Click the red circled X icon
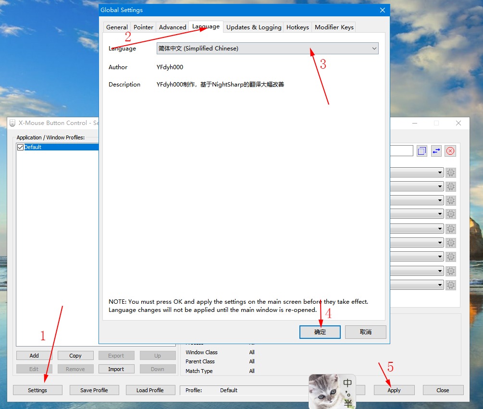483x409 pixels. click(450, 151)
